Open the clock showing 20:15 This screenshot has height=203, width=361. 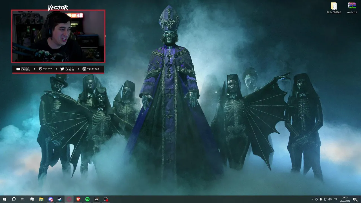345,199
